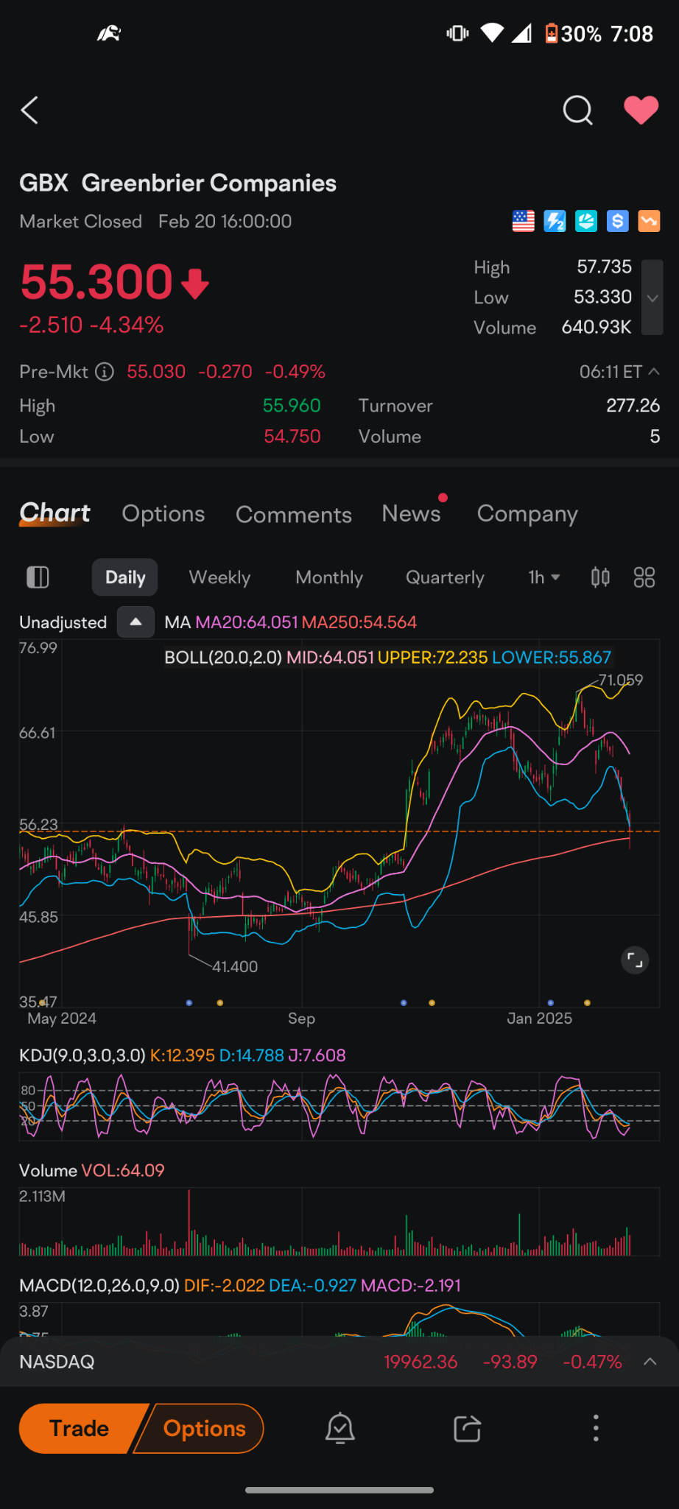Tap the Wi-Fi status icon
Viewport: 679px width, 1509px height.
click(492, 32)
